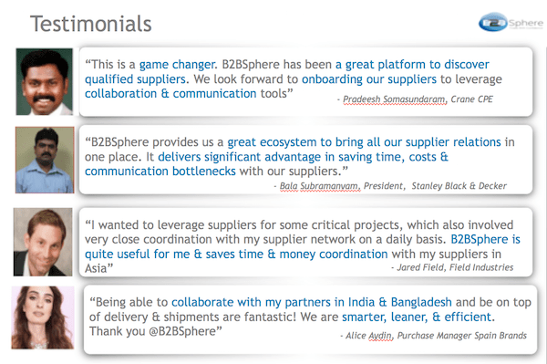Click the "game changer" highlighted phrase
The image size is (547, 364).
pos(177,65)
